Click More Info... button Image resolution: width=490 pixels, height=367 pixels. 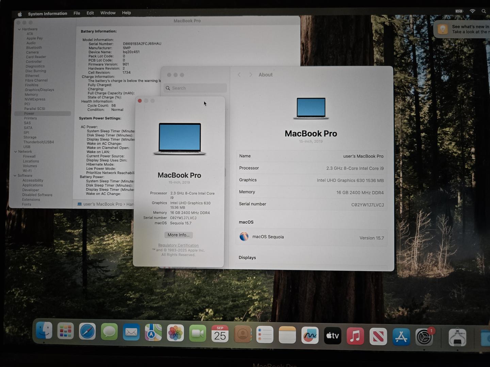pos(178,235)
